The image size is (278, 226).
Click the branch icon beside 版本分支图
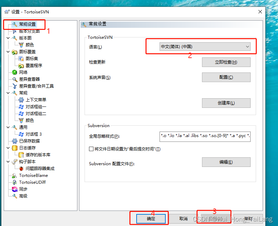click(x=14, y=31)
